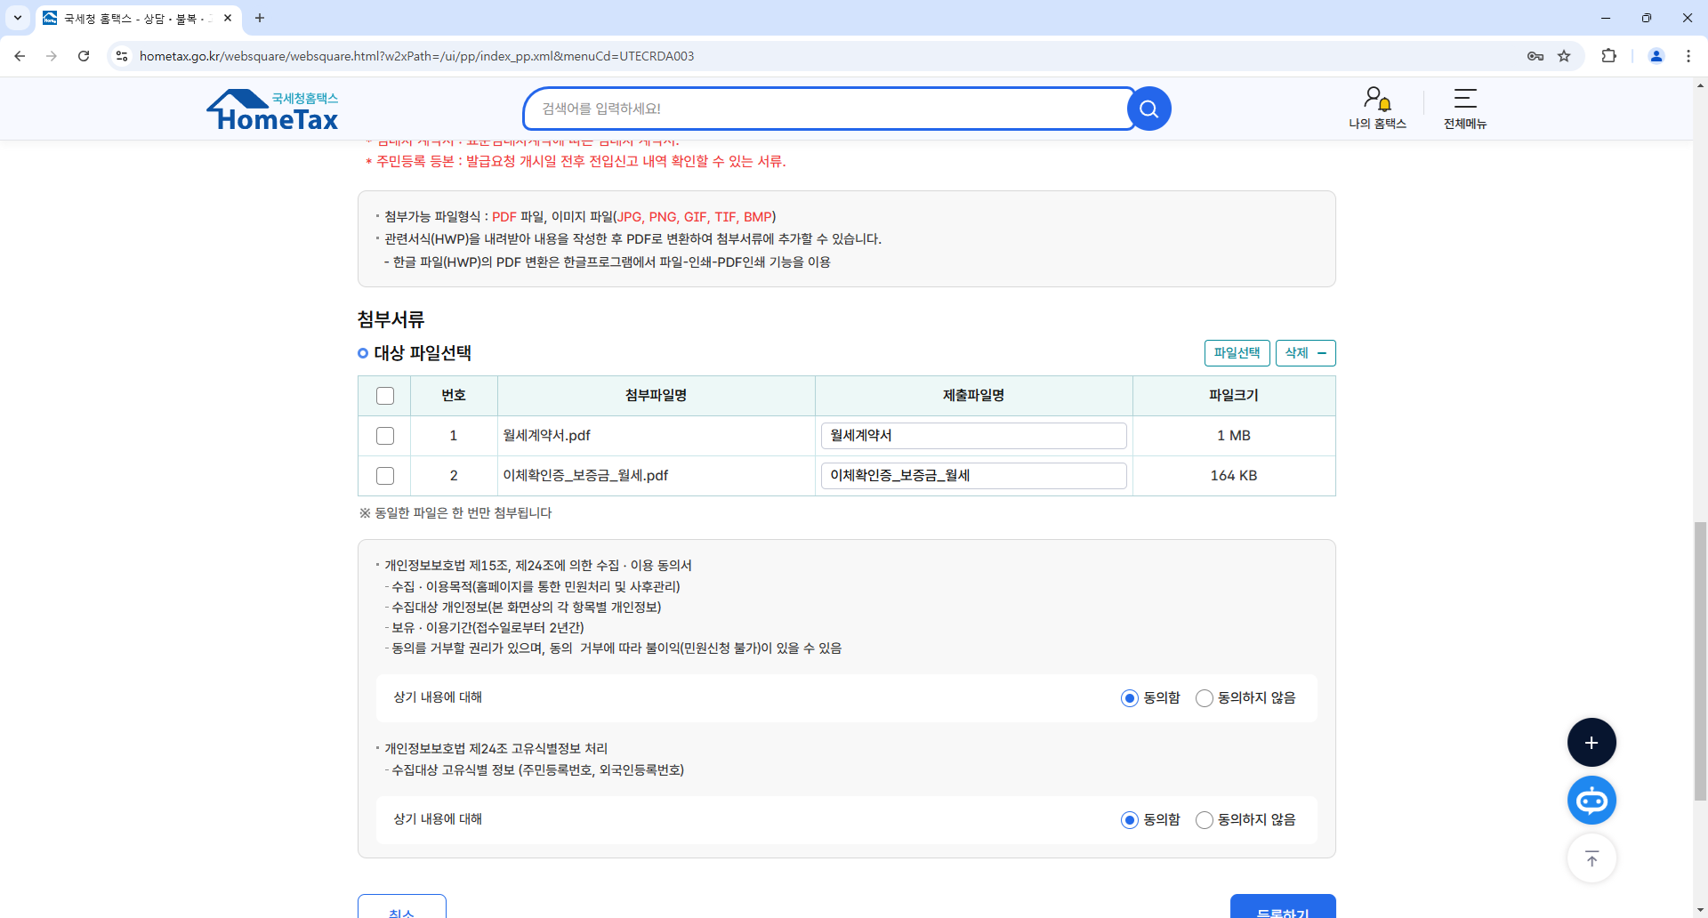
Task: Click the 첨부서류 section heading
Action: [391, 319]
